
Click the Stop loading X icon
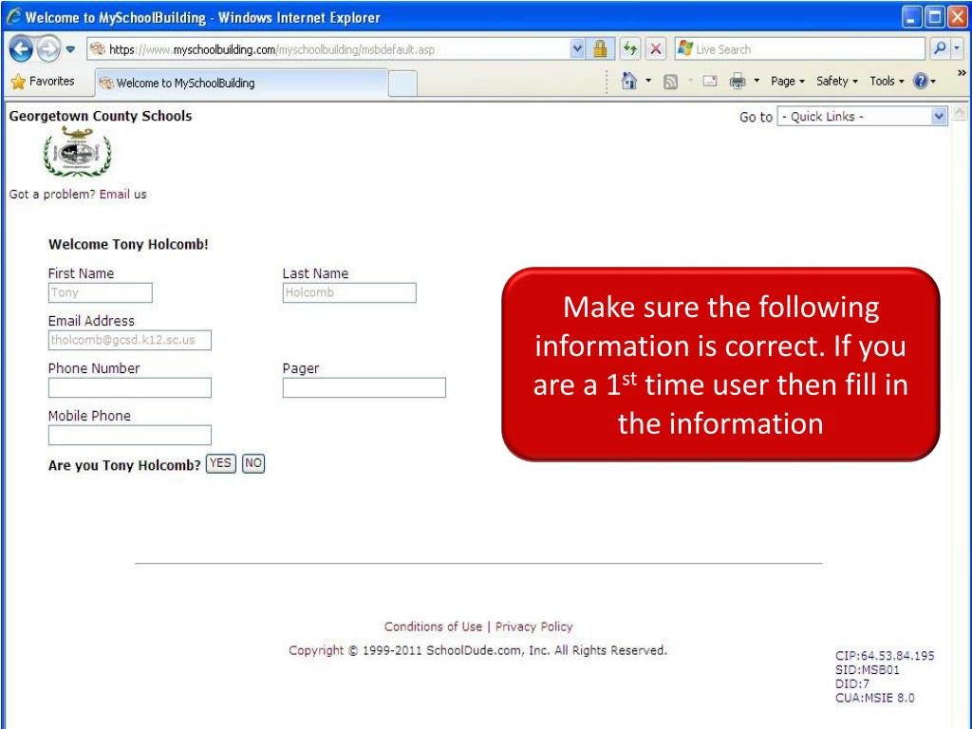tap(655, 49)
